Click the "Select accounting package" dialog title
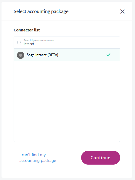Image resolution: width=135 pixels, height=180 pixels. pos(41,11)
